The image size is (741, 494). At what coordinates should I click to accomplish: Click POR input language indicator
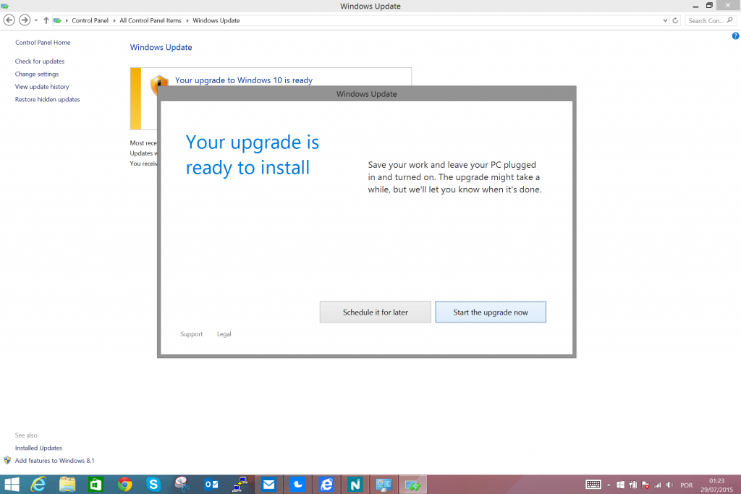(x=686, y=485)
